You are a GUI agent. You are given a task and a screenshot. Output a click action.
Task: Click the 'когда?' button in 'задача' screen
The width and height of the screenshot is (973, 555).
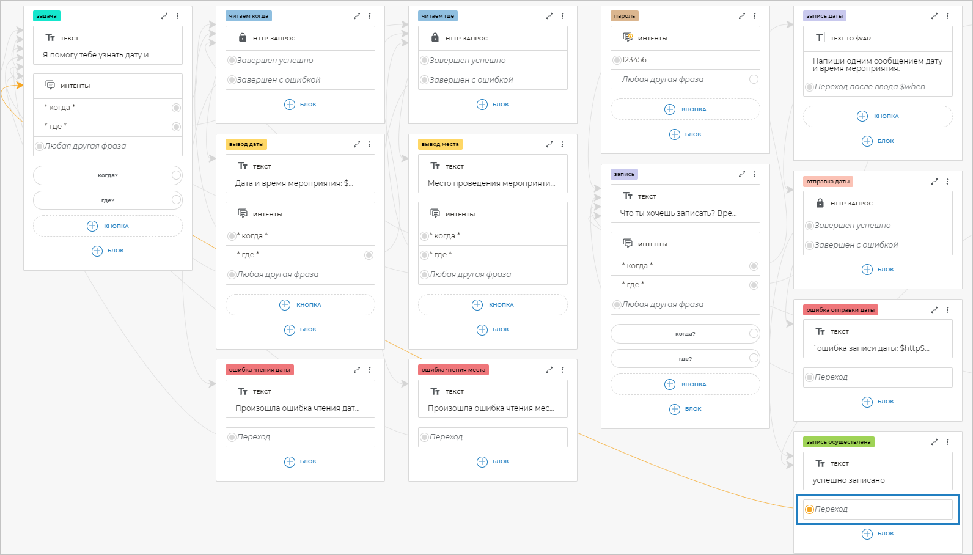pos(108,175)
